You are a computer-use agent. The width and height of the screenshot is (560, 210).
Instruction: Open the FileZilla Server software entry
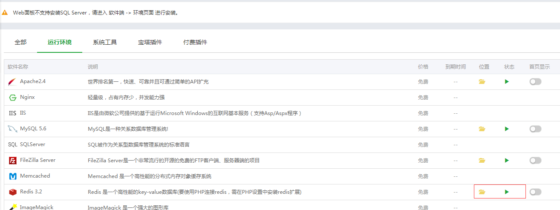tap(38, 160)
